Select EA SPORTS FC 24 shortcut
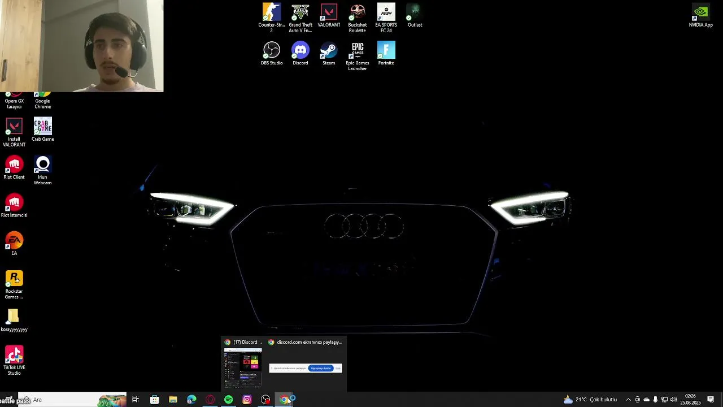The width and height of the screenshot is (723, 407). click(386, 18)
